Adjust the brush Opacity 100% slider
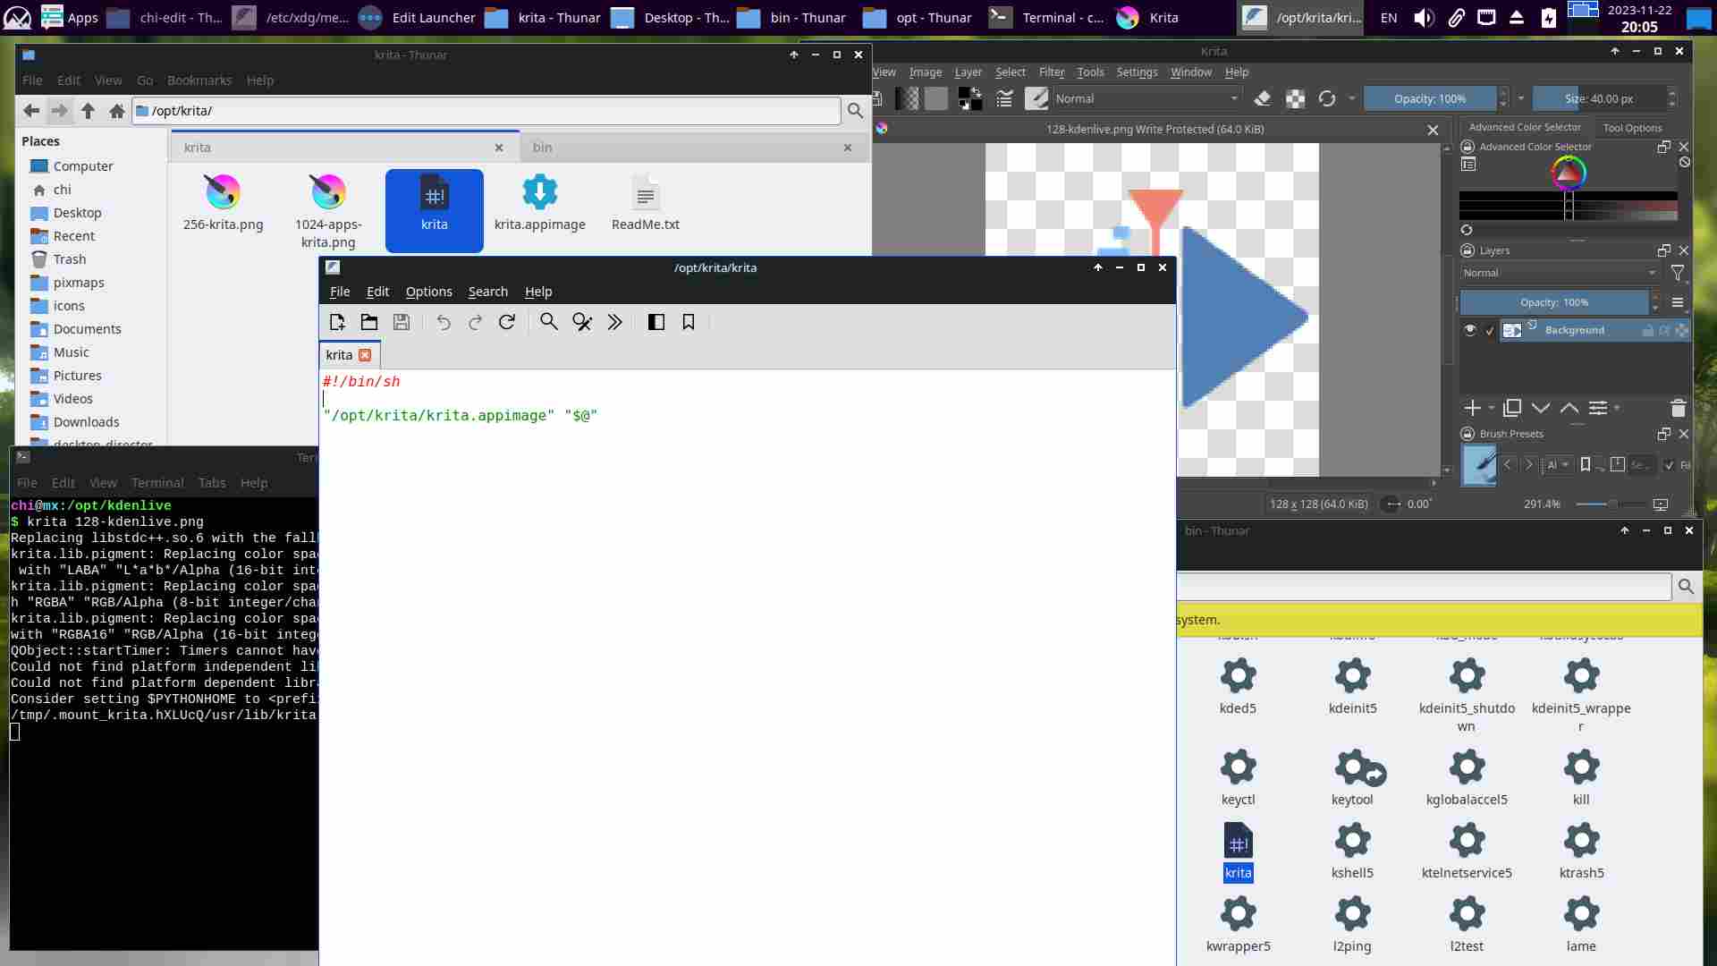Viewport: 1717px width, 966px height. [x=1429, y=98]
